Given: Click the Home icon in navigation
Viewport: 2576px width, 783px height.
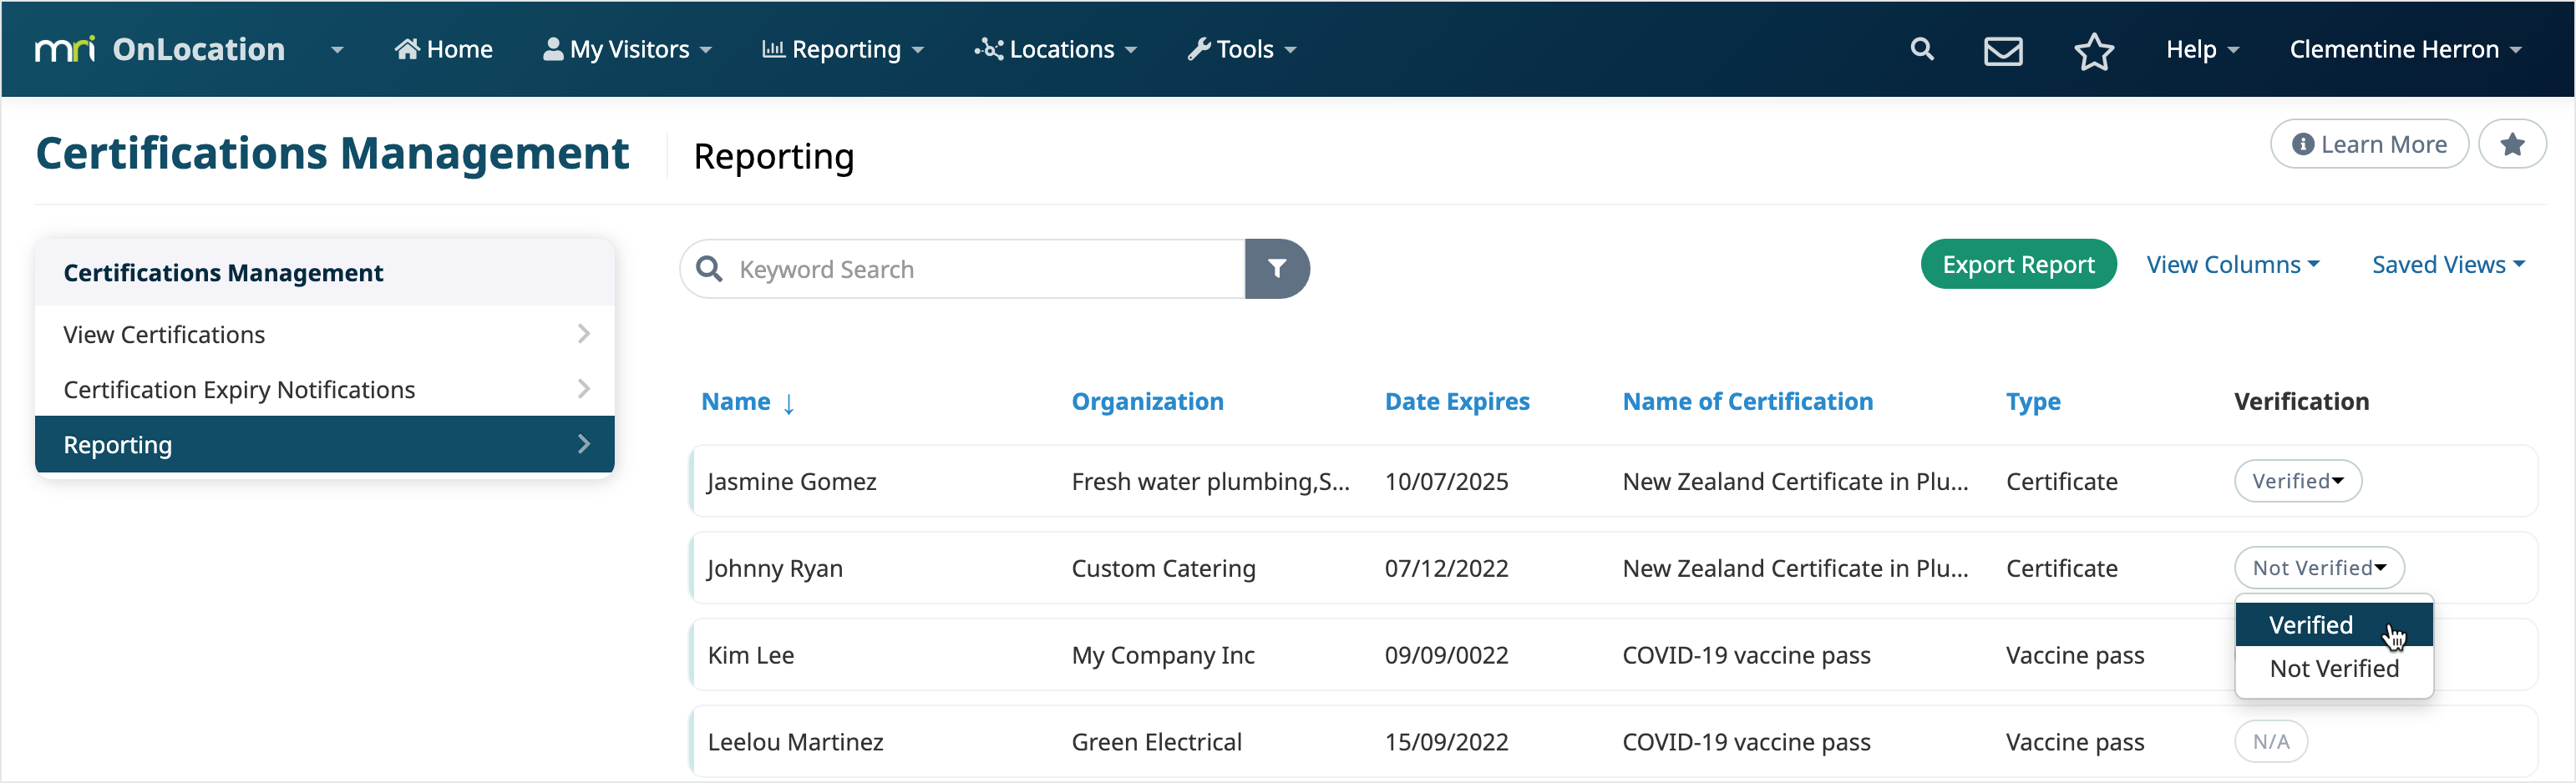Looking at the screenshot, I should tap(406, 49).
